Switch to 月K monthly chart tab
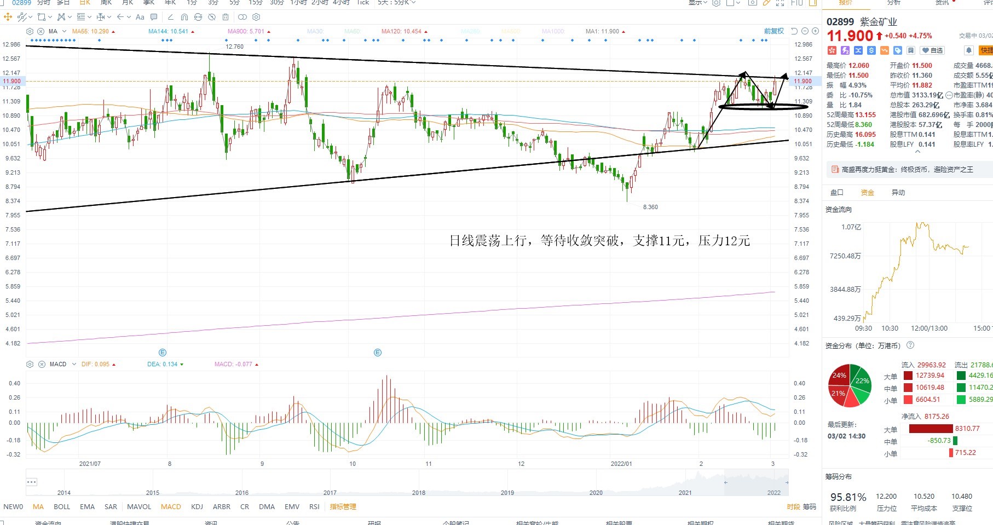Viewport: 993px width, 525px height. pyautogui.click(x=128, y=3)
